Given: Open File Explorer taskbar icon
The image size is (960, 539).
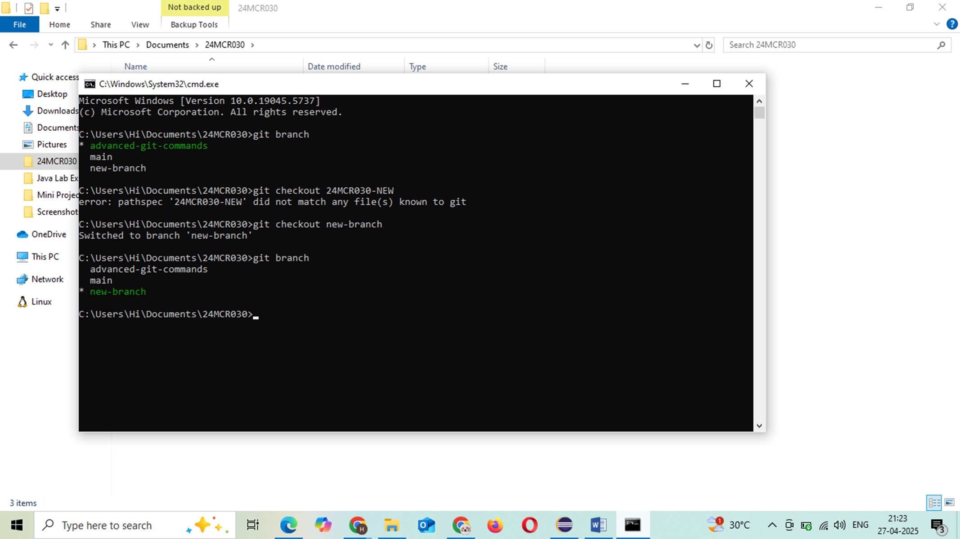Looking at the screenshot, I should tap(392, 525).
